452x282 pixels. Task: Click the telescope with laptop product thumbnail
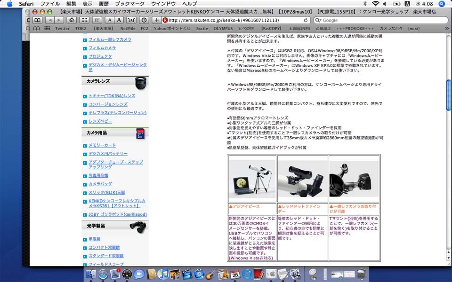pos(252,179)
